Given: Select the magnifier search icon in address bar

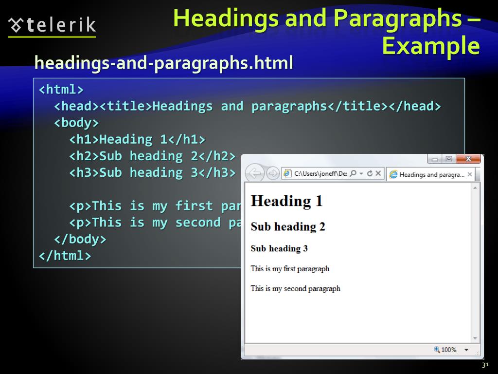Looking at the screenshot, I should pyautogui.click(x=353, y=173).
